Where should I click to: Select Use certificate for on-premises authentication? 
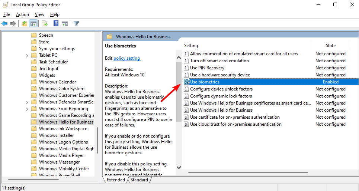coord(235,117)
